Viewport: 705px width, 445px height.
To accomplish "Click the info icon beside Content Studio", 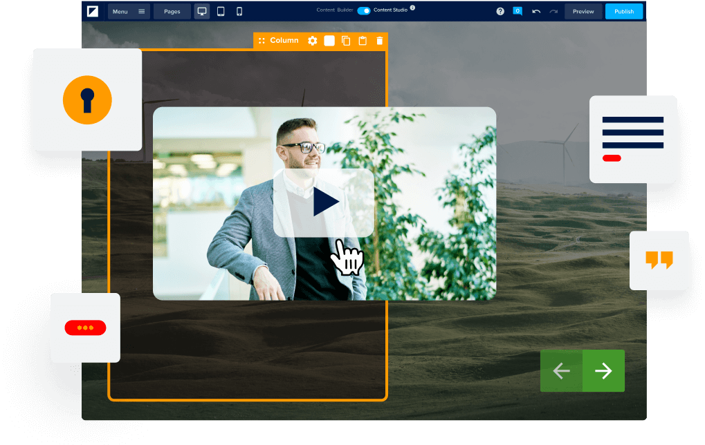I will (x=413, y=8).
